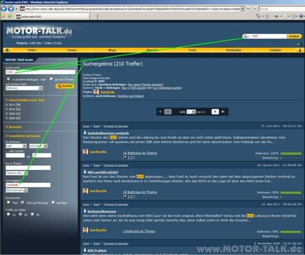The width and height of the screenshot is (305, 255).
Task: Open the page number dropdown in pager
Action: click(192, 112)
